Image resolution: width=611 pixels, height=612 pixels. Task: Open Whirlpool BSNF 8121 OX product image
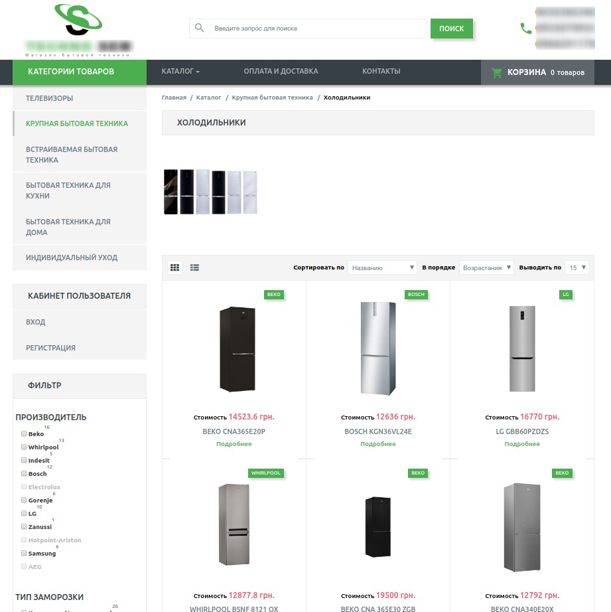click(x=234, y=524)
